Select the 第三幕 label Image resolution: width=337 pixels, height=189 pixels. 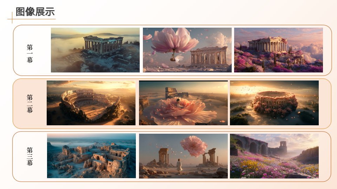click(x=29, y=156)
